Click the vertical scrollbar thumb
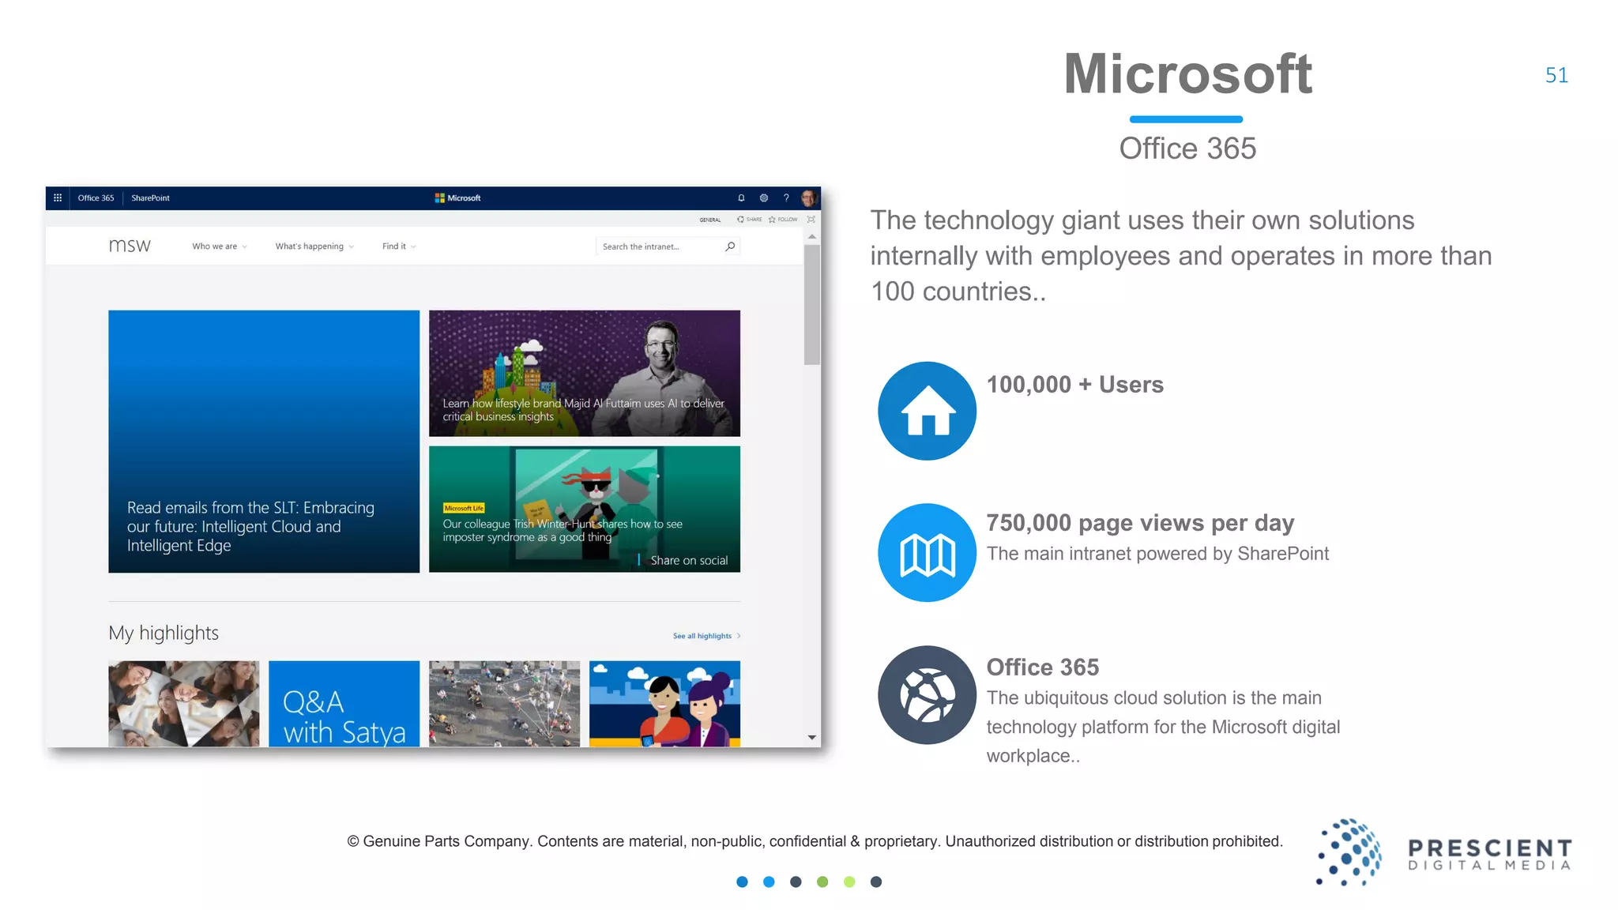 [x=811, y=305]
